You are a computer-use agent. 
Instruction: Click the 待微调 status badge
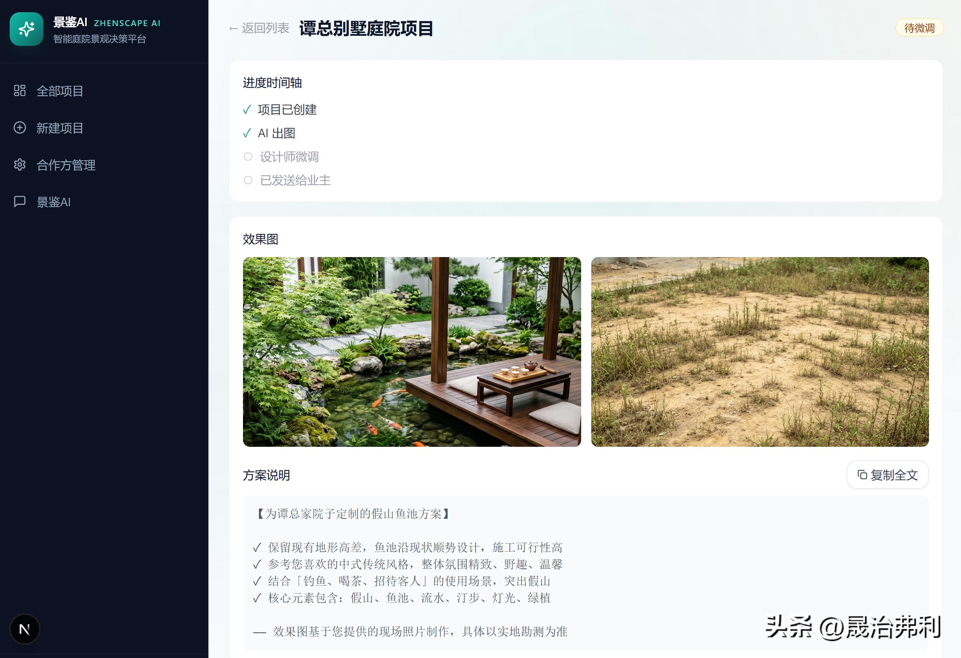click(x=919, y=28)
